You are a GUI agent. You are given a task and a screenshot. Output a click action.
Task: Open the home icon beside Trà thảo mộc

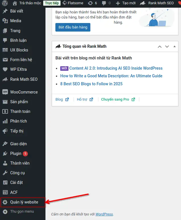pos(14,3)
